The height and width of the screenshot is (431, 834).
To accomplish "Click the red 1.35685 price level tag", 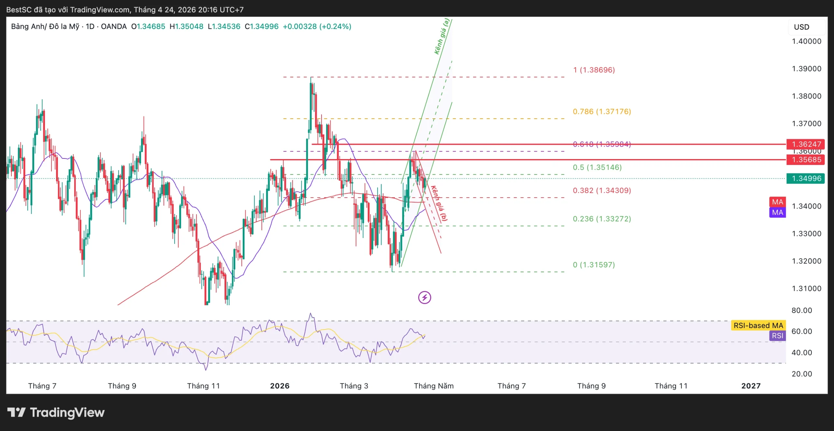I will 805,160.
